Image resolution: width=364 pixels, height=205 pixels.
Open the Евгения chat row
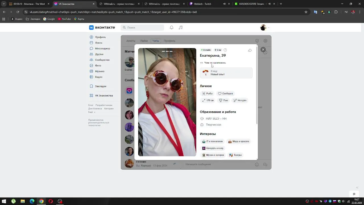pos(151,163)
